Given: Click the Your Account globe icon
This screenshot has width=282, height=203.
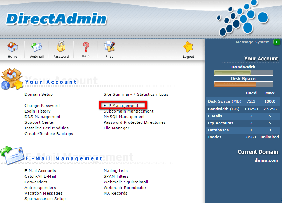Looking at the screenshot, I should coord(12,79).
